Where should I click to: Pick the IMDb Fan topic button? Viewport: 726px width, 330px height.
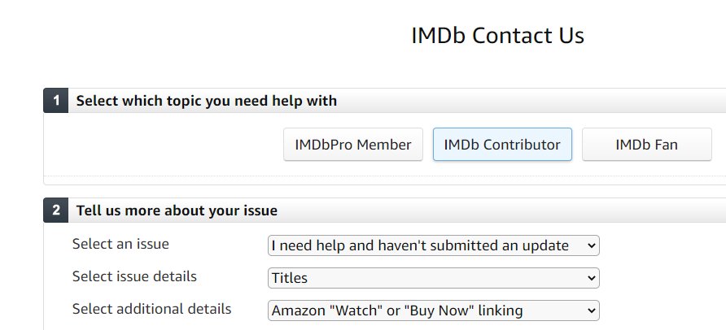coord(647,145)
